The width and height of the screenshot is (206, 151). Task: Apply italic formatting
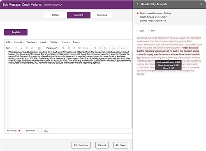pyautogui.click(x=22, y=48)
